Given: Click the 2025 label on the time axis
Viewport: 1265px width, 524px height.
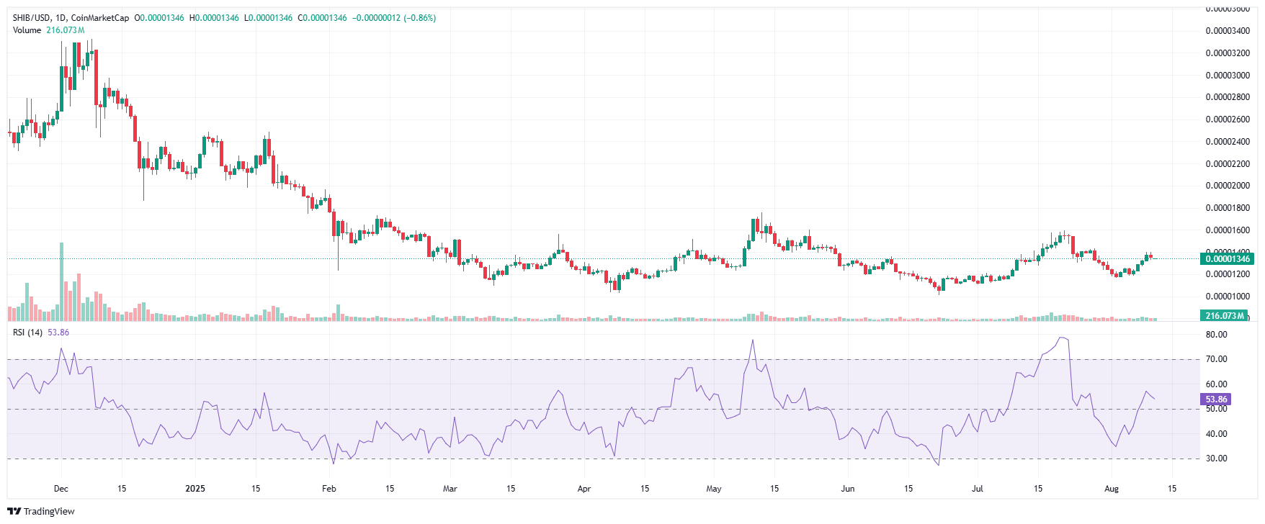Looking at the screenshot, I should pyautogui.click(x=195, y=489).
